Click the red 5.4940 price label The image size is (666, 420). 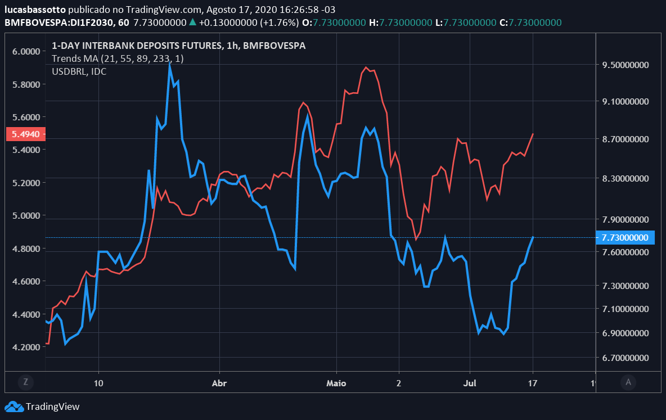[26, 134]
